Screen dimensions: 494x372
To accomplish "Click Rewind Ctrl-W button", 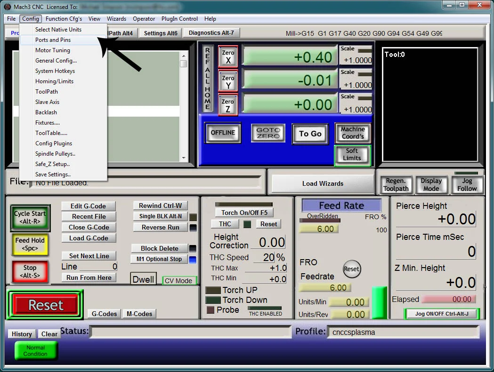I will pos(161,206).
